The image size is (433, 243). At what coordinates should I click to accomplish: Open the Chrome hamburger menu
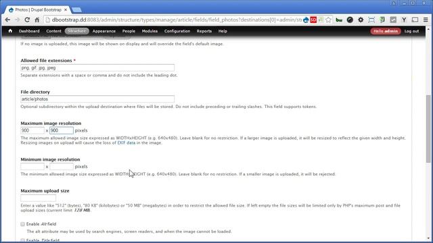point(426,20)
